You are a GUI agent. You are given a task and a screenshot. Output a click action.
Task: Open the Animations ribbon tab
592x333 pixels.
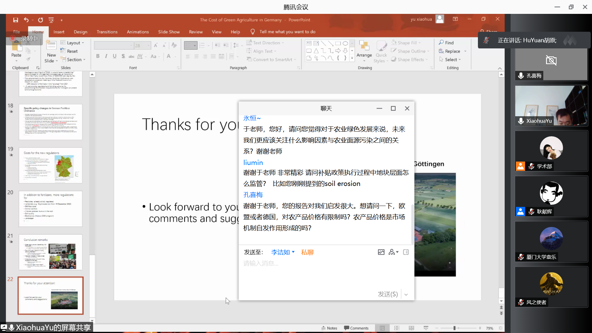(x=138, y=32)
